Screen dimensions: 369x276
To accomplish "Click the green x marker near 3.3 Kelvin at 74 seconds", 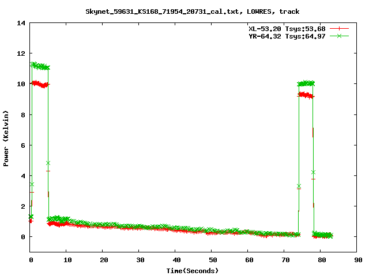I will point(299,186).
